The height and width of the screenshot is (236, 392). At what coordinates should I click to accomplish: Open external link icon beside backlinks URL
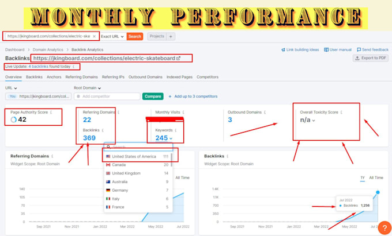click(x=178, y=58)
